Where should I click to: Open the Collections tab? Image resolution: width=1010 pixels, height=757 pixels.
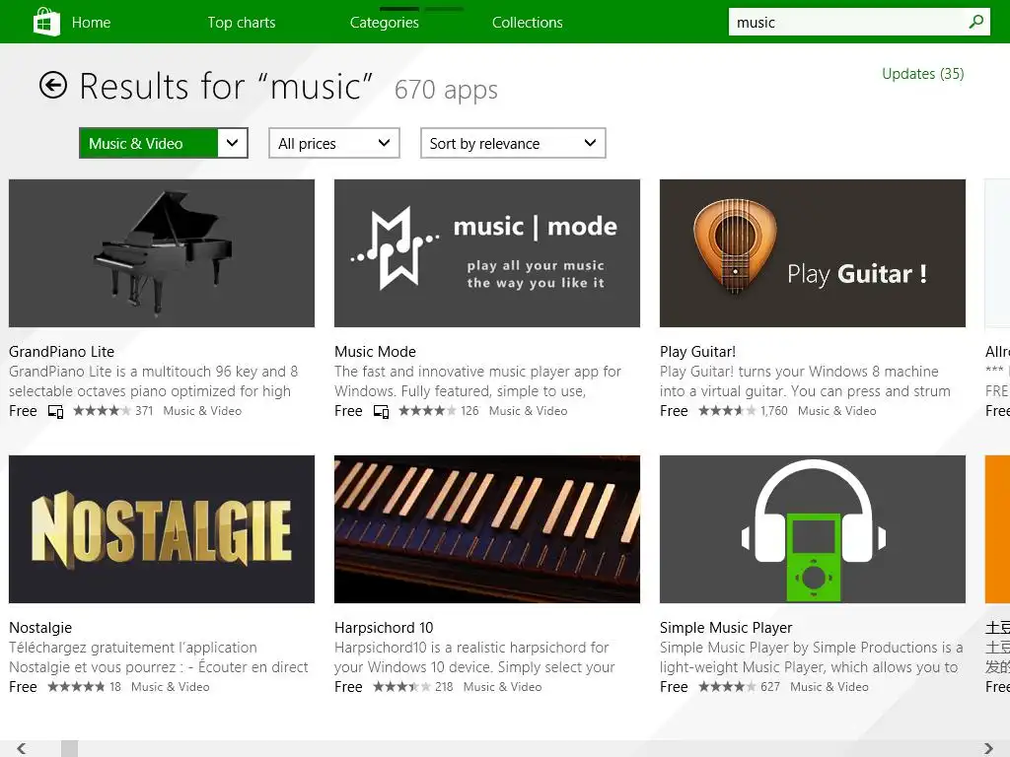pyautogui.click(x=528, y=23)
